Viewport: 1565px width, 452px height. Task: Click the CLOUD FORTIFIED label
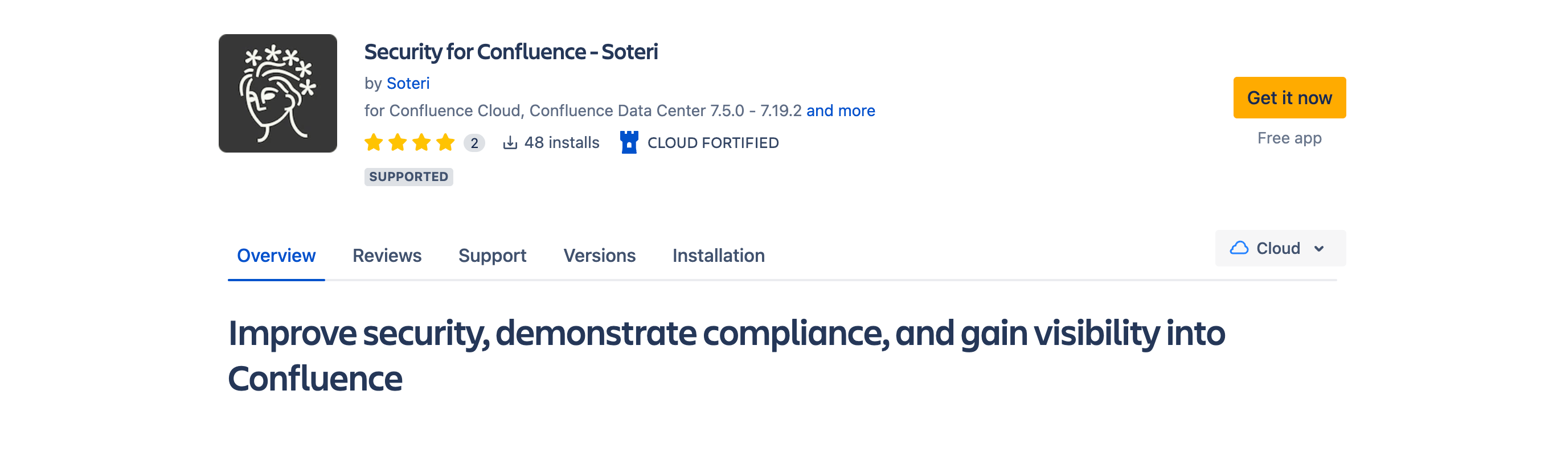712,143
